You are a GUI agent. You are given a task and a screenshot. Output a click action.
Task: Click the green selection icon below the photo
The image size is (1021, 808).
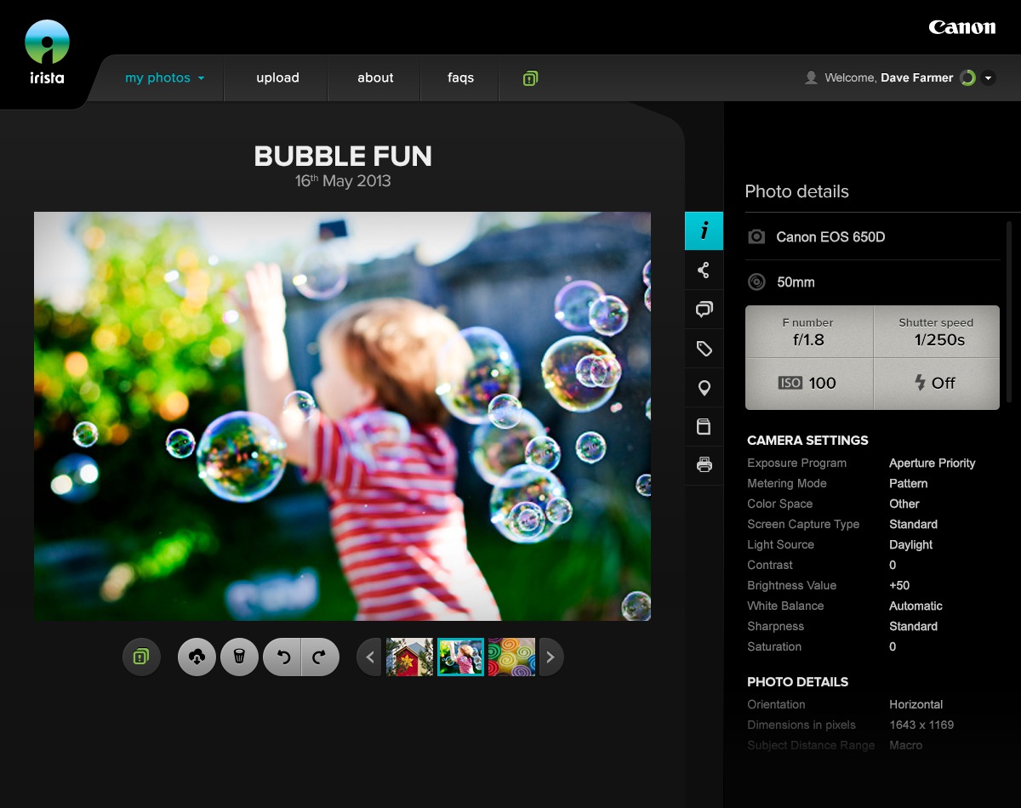tap(141, 657)
